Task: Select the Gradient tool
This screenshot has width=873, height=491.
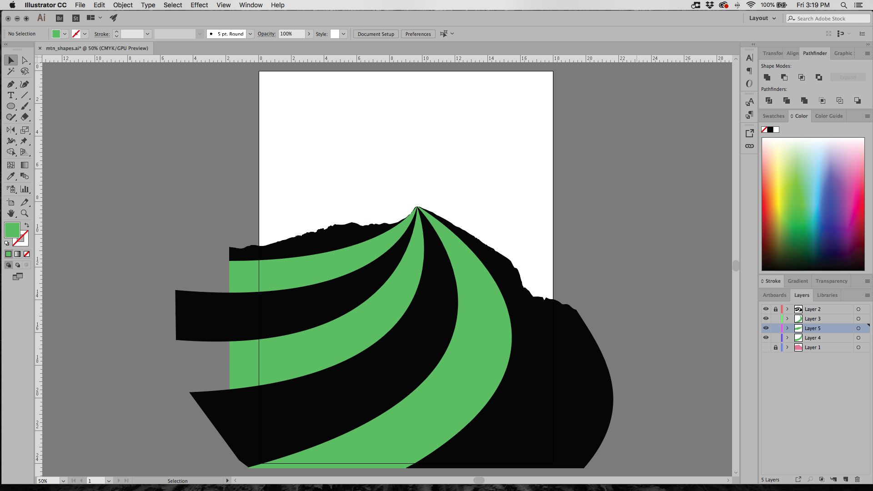Action: coord(25,165)
